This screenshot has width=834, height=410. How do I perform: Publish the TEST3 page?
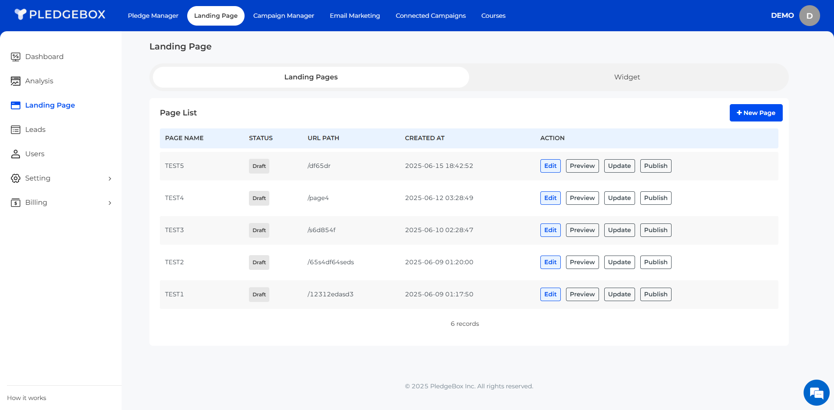pos(656,230)
